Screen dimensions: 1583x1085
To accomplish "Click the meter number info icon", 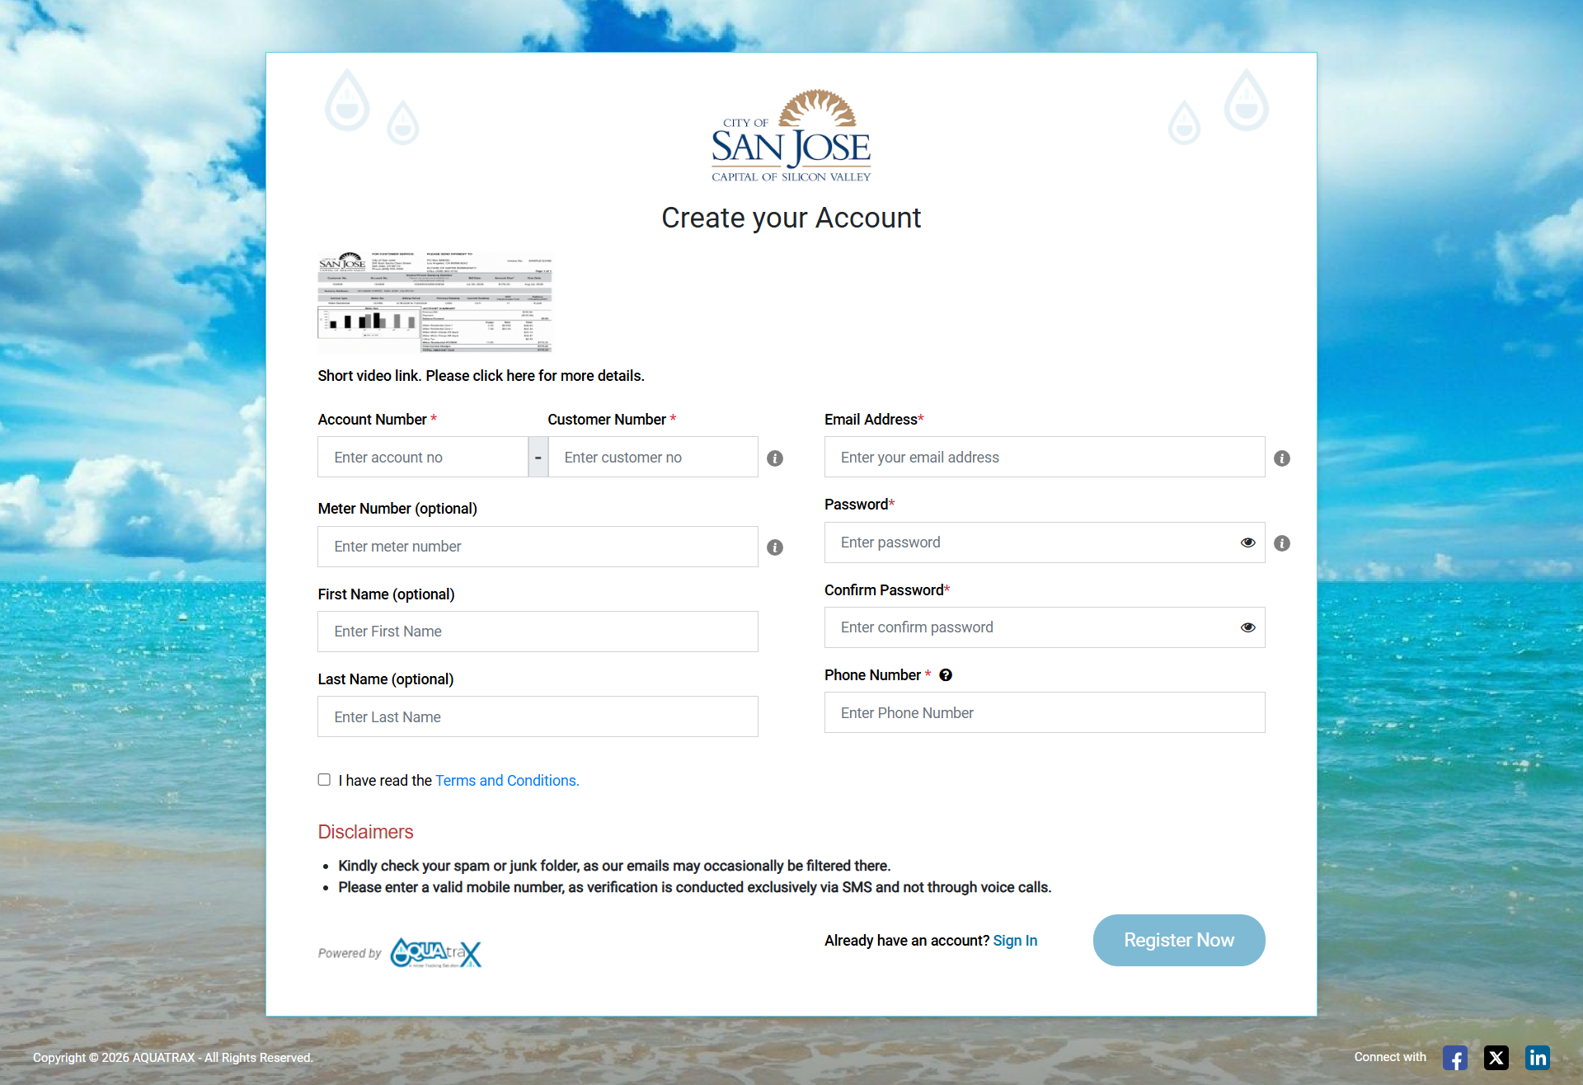I will click(775, 547).
